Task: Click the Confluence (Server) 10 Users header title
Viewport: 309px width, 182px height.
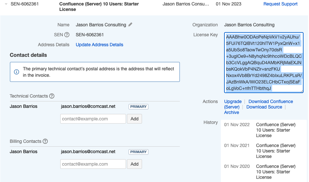Action: [x=99, y=7]
